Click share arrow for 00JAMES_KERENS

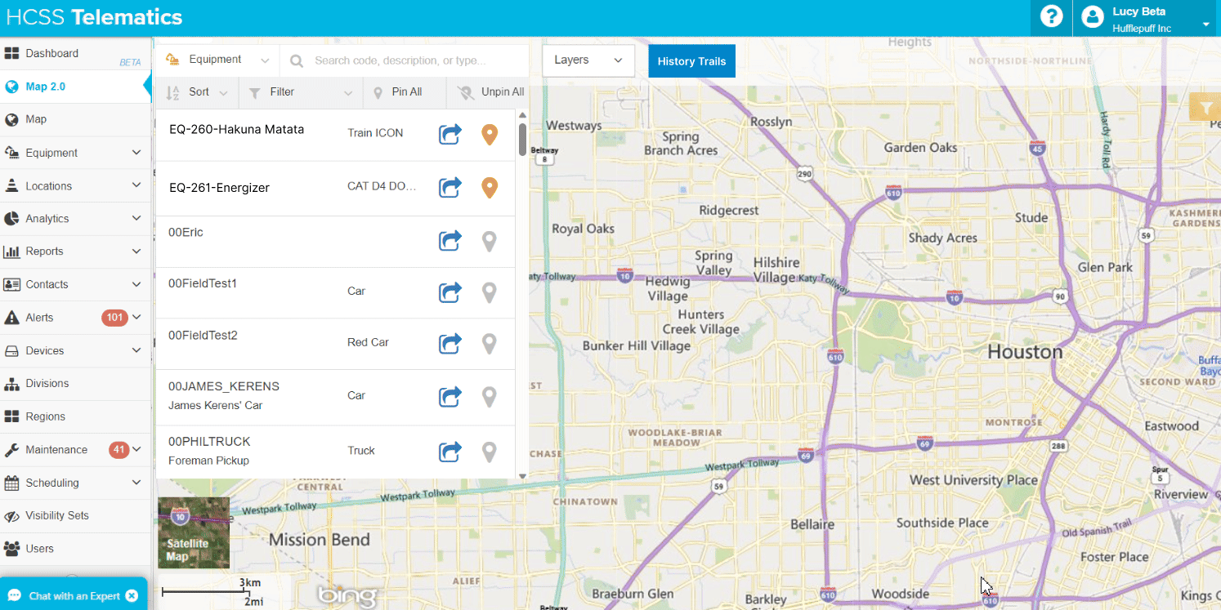coord(450,397)
